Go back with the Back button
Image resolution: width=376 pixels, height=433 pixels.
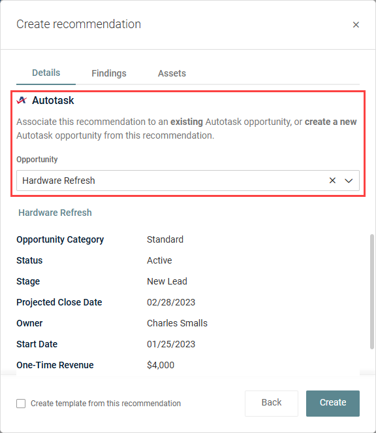(272, 403)
